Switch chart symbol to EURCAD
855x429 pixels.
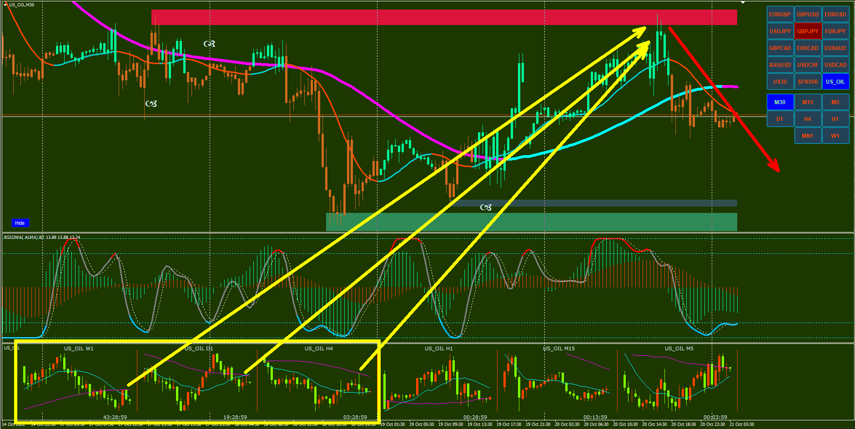point(808,48)
